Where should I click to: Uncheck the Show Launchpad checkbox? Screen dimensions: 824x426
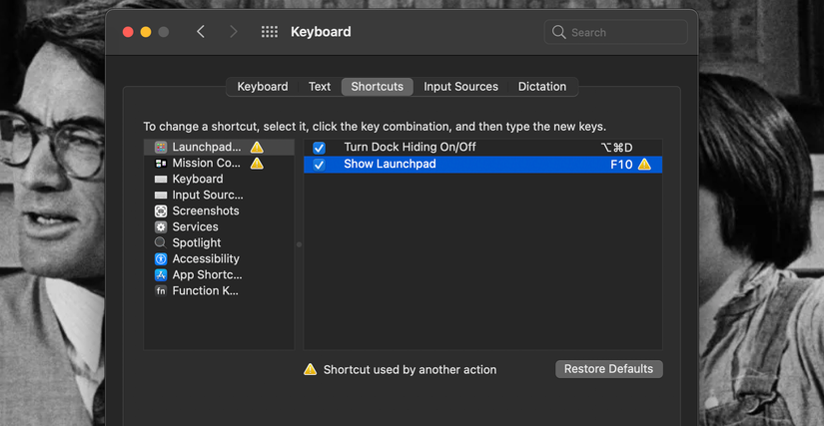pyautogui.click(x=319, y=165)
